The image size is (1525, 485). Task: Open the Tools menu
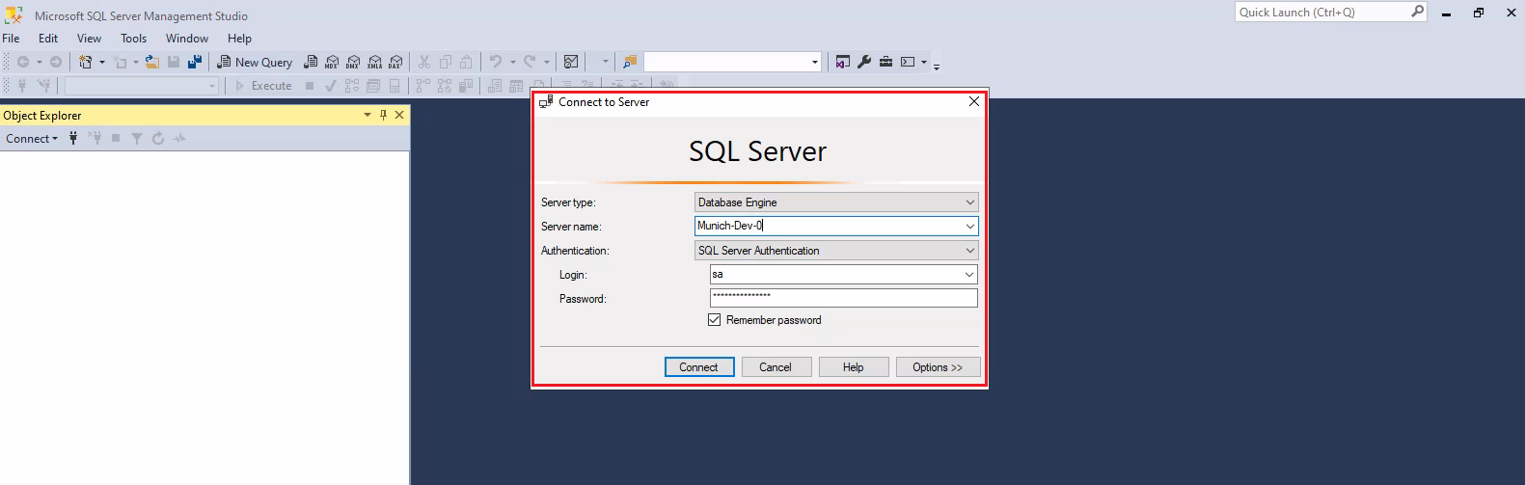pyautogui.click(x=133, y=38)
